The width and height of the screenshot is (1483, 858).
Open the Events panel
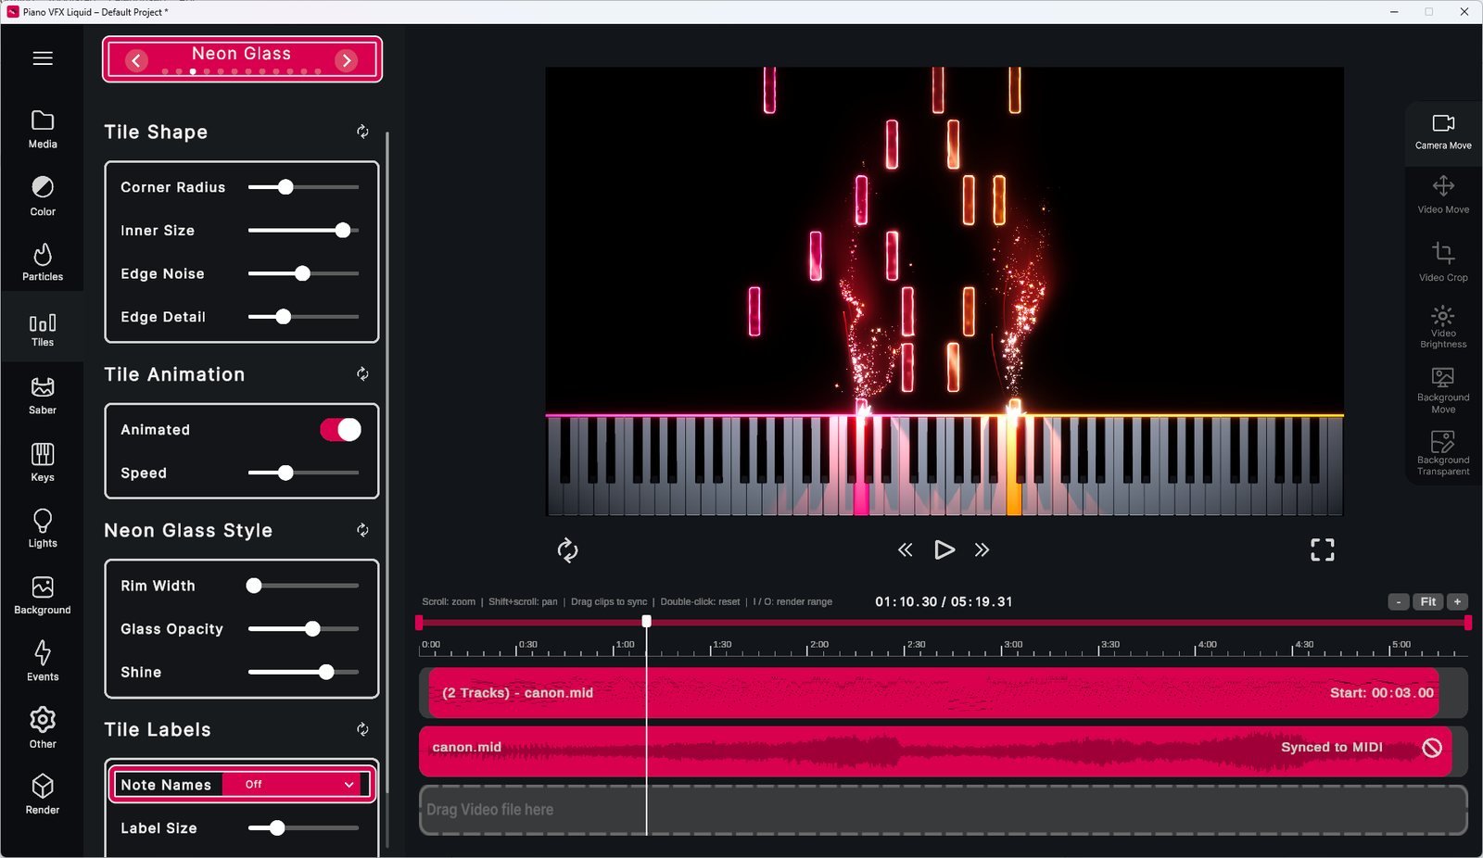click(43, 662)
